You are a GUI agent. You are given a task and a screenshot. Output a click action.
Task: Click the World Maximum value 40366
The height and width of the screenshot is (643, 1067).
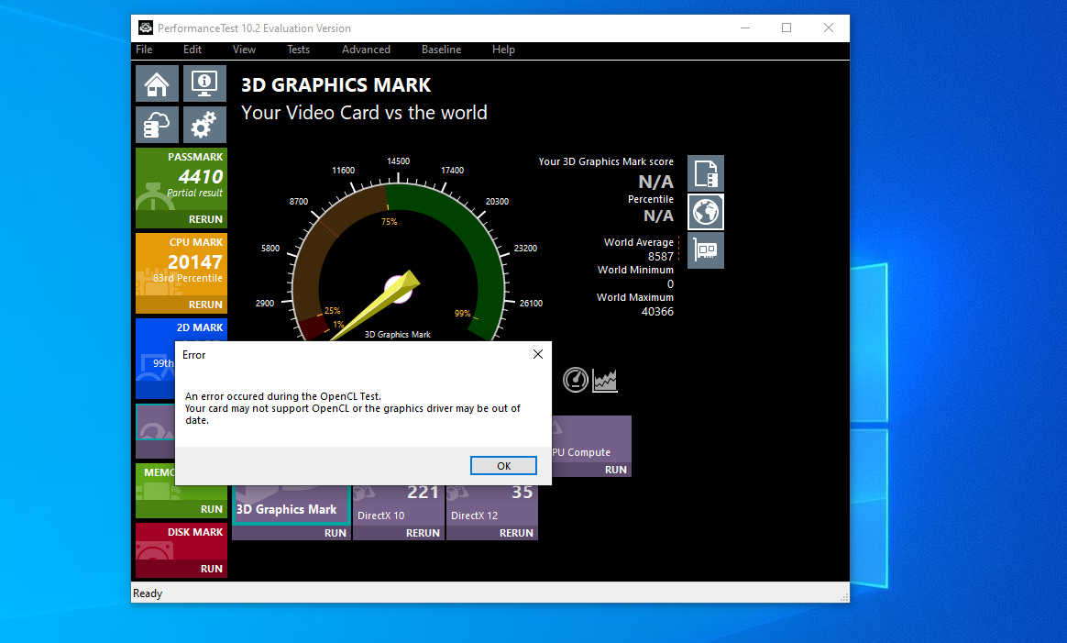tap(657, 311)
